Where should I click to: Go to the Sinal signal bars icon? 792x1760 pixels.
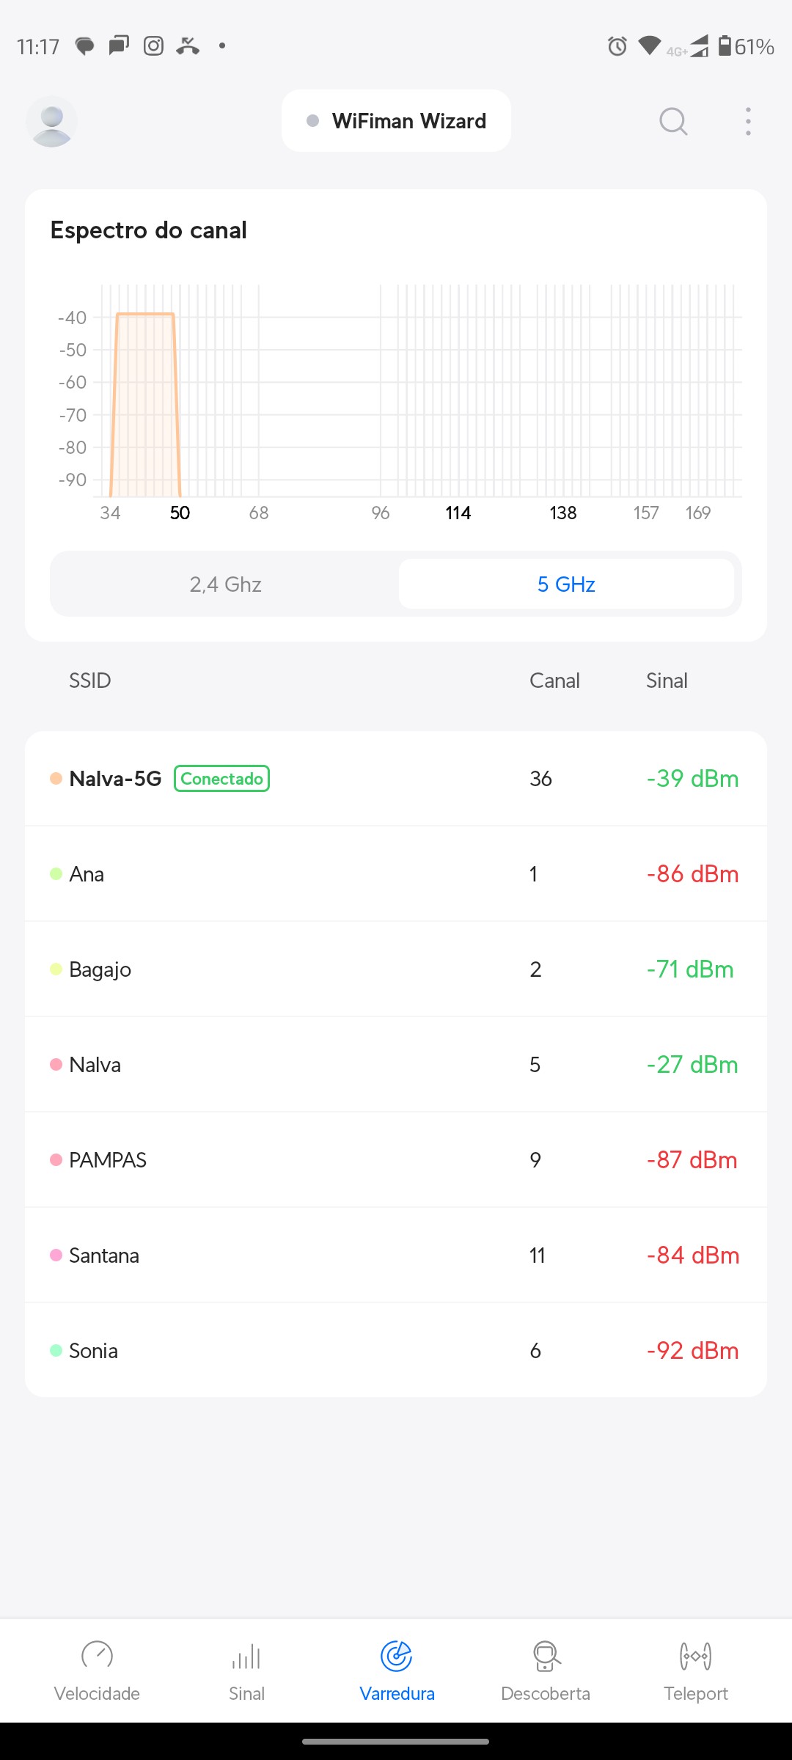(246, 1656)
